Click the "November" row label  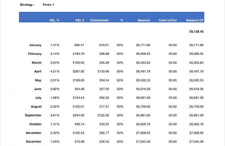click(33, 133)
